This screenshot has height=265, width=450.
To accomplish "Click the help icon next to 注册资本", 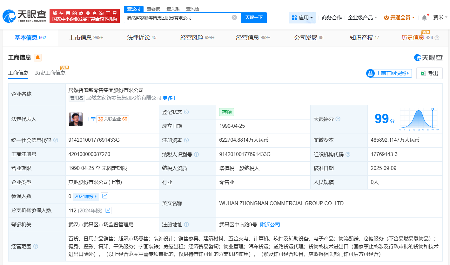I will (187, 140).
